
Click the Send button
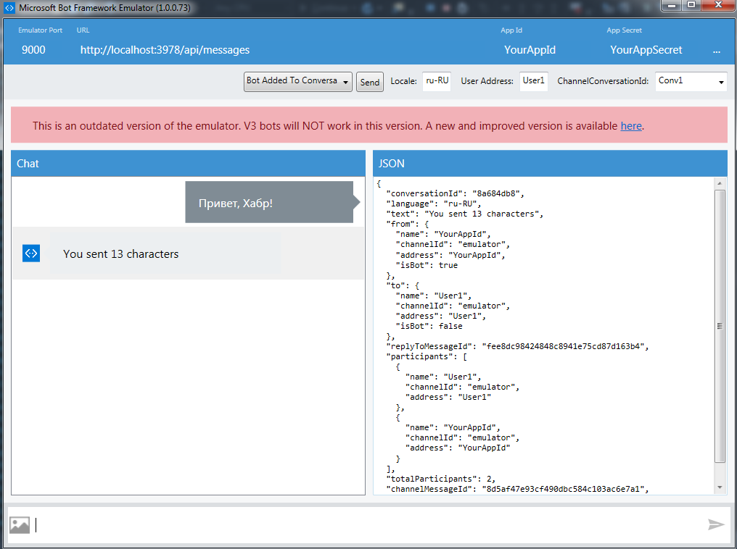[x=370, y=82]
